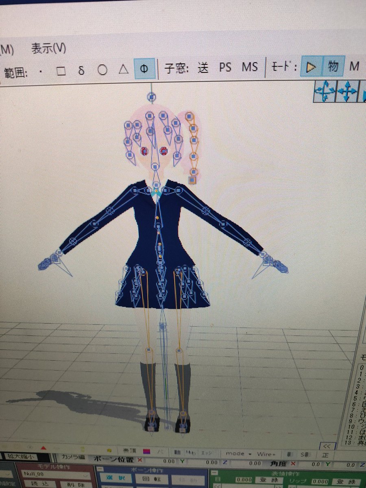Toggle the S影 self-shadow button

click(x=305, y=455)
